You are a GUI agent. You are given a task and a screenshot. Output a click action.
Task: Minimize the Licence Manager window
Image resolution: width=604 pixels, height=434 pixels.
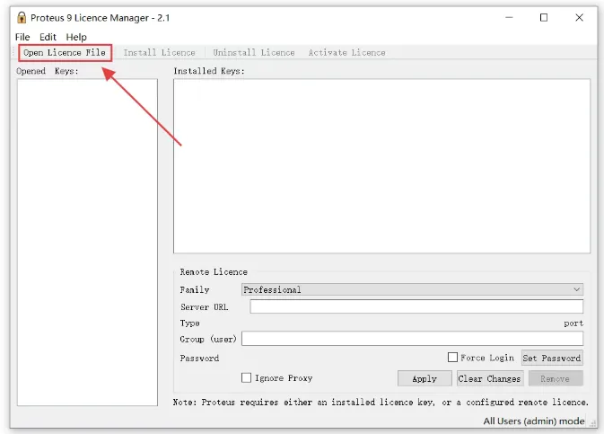(509, 17)
